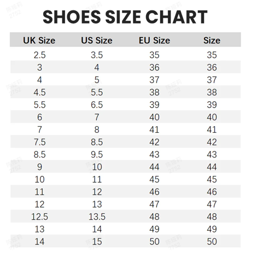Click EU size 48 cell
This screenshot has width=257, height=257.
pos(154,217)
